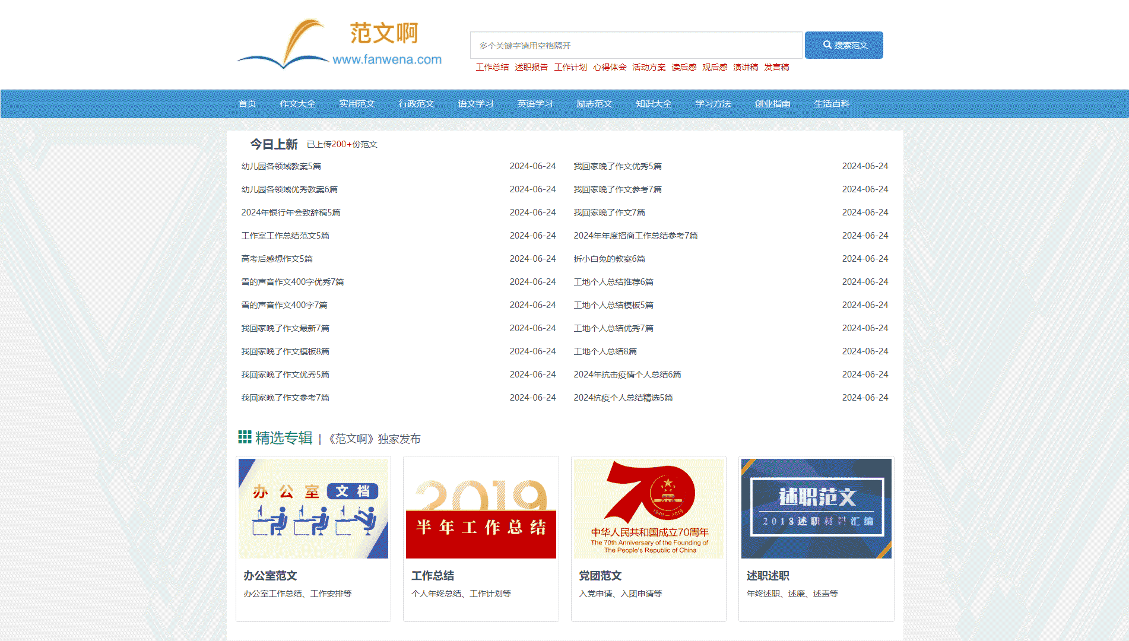Open 生活百科 in the navigation bar
The height and width of the screenshot is (641, 1129).
pyautogui.click(x=832, y=104)
